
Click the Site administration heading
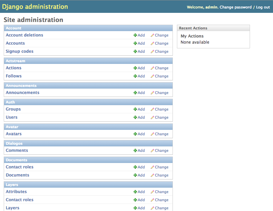point(33,20)
